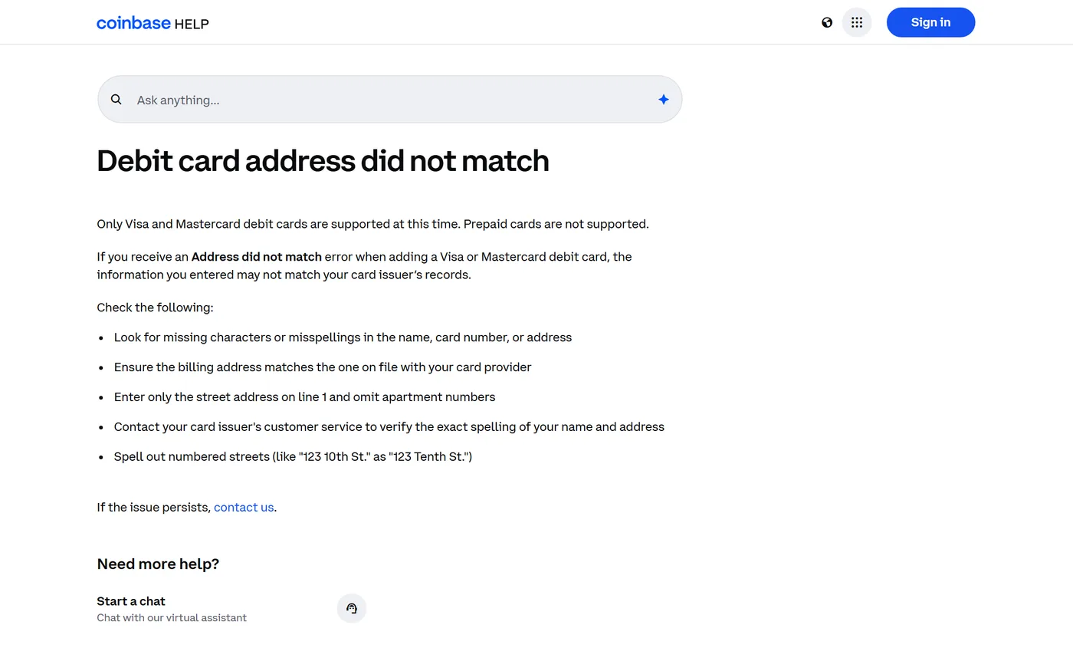Click the HELP label beside the logo
The image size is (1073, 671).
(192, 24)
